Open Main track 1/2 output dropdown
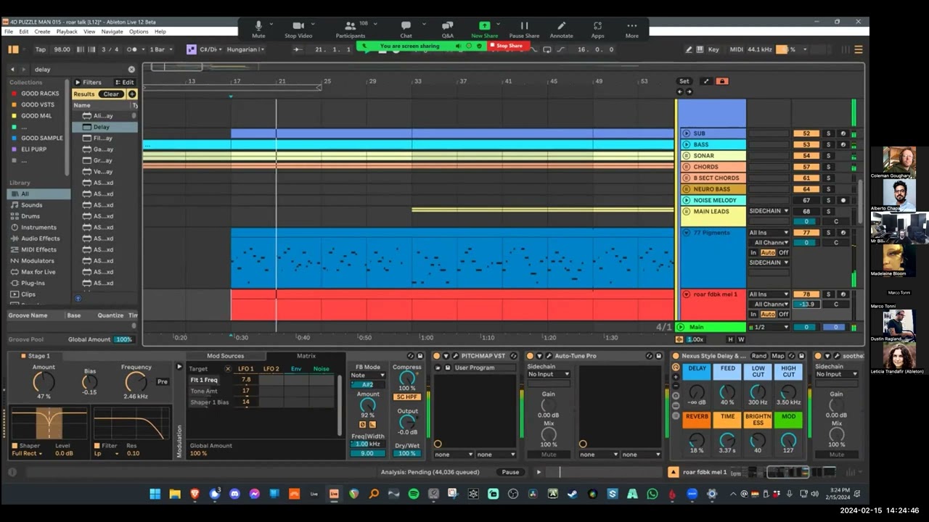Viewport: 929px width, 522px height. tap(769, 327)
